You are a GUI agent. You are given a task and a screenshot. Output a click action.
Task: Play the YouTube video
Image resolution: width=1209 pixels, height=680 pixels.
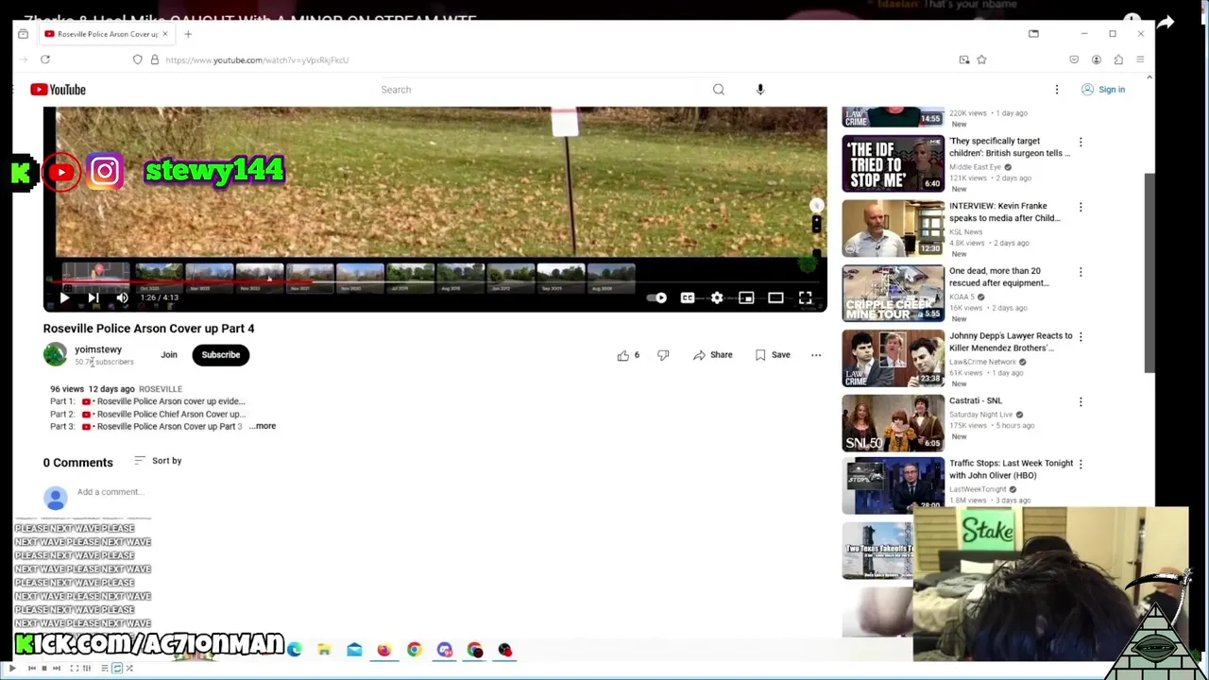click(64, 298)
